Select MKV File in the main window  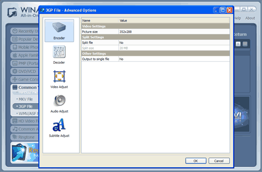(x=26, y=99)
